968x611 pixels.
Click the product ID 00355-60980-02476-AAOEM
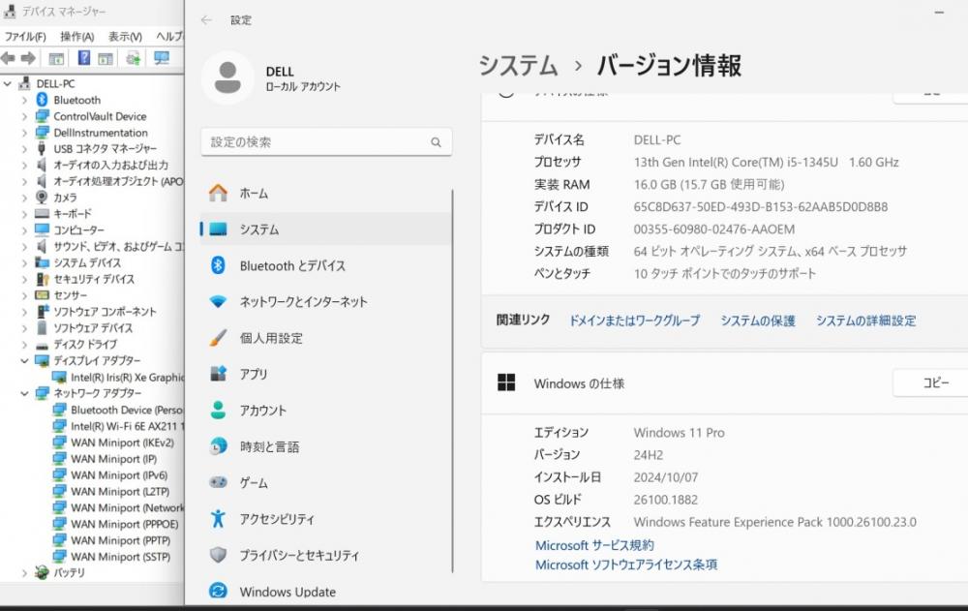[714, 229]
